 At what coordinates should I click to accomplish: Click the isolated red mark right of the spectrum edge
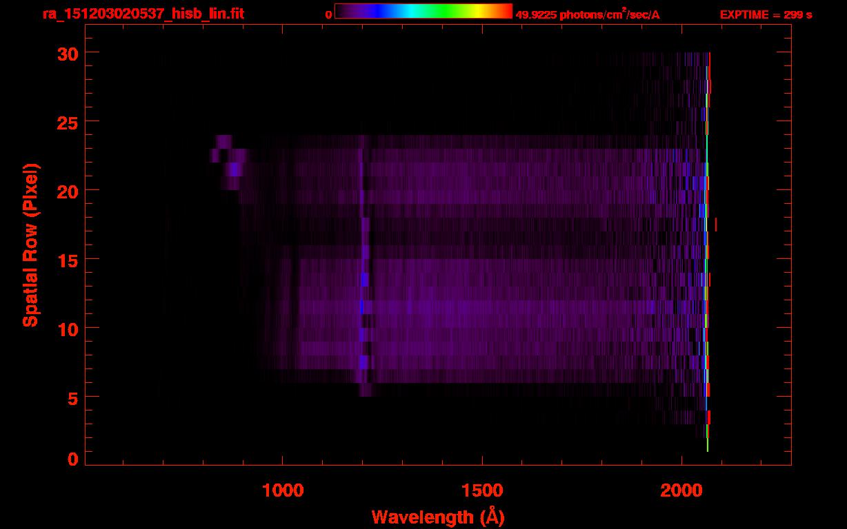point(716,225)
